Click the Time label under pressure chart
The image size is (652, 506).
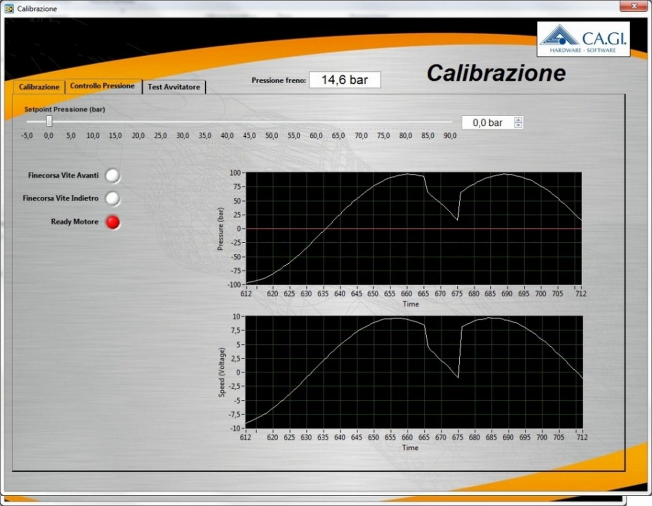pos(411,304)
